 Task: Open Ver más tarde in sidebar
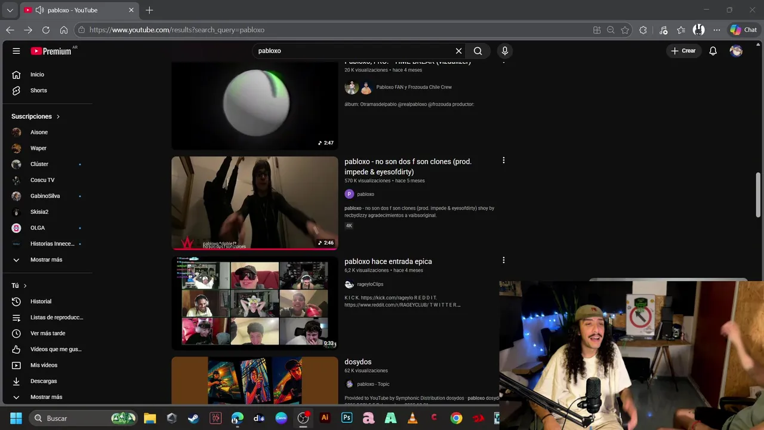click(49, 333)
